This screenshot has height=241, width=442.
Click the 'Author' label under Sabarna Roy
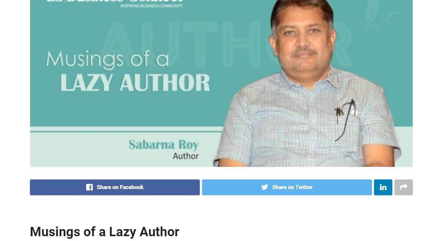(x=186, y=156)
